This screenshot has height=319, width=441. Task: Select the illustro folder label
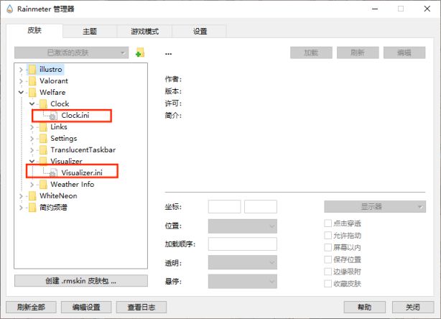(x=50, y=69)
